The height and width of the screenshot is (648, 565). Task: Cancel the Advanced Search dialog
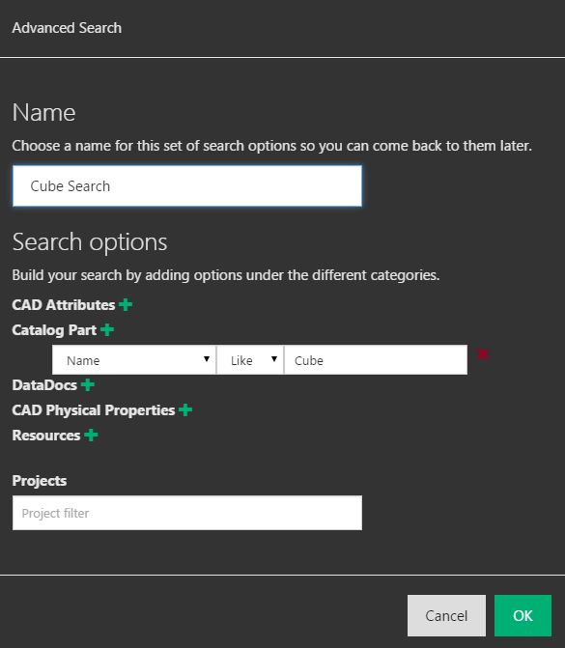446,615
